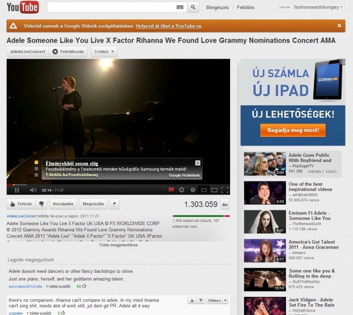Expand the '3 videó' dropdown
This screenshot has height=315, width=353.
coord(103,52)
